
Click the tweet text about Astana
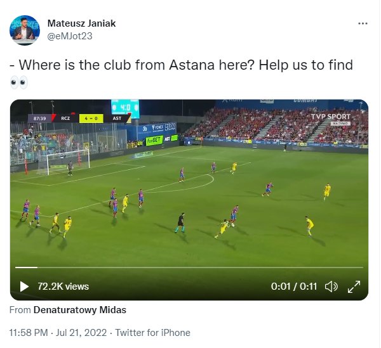point(181,65)
